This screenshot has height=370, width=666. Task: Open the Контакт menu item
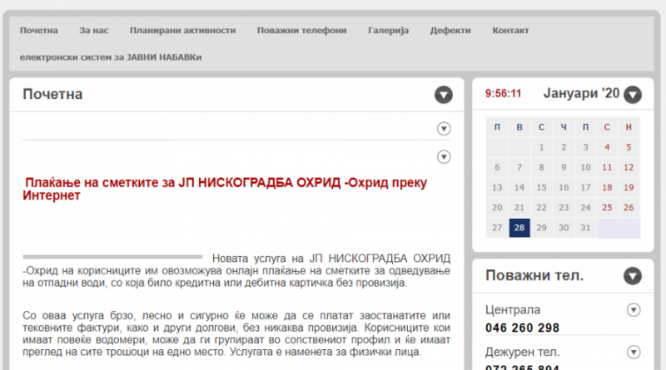[x=510, y=30]
